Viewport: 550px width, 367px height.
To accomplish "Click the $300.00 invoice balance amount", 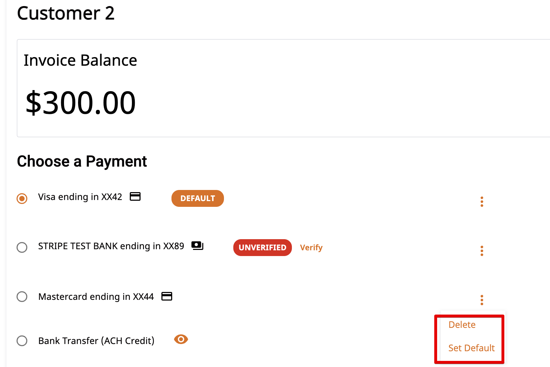I will (x=81, y=103).
